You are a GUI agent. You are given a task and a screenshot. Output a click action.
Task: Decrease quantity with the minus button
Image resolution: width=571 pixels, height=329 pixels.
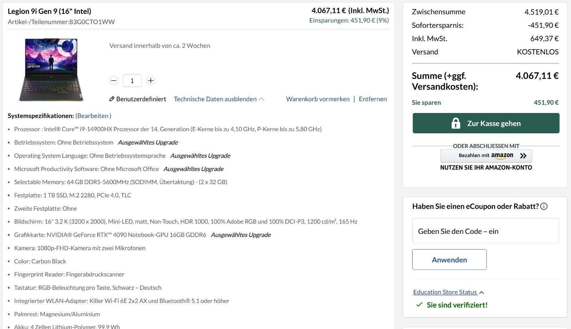pyautogui.click(x=114, y=81)
